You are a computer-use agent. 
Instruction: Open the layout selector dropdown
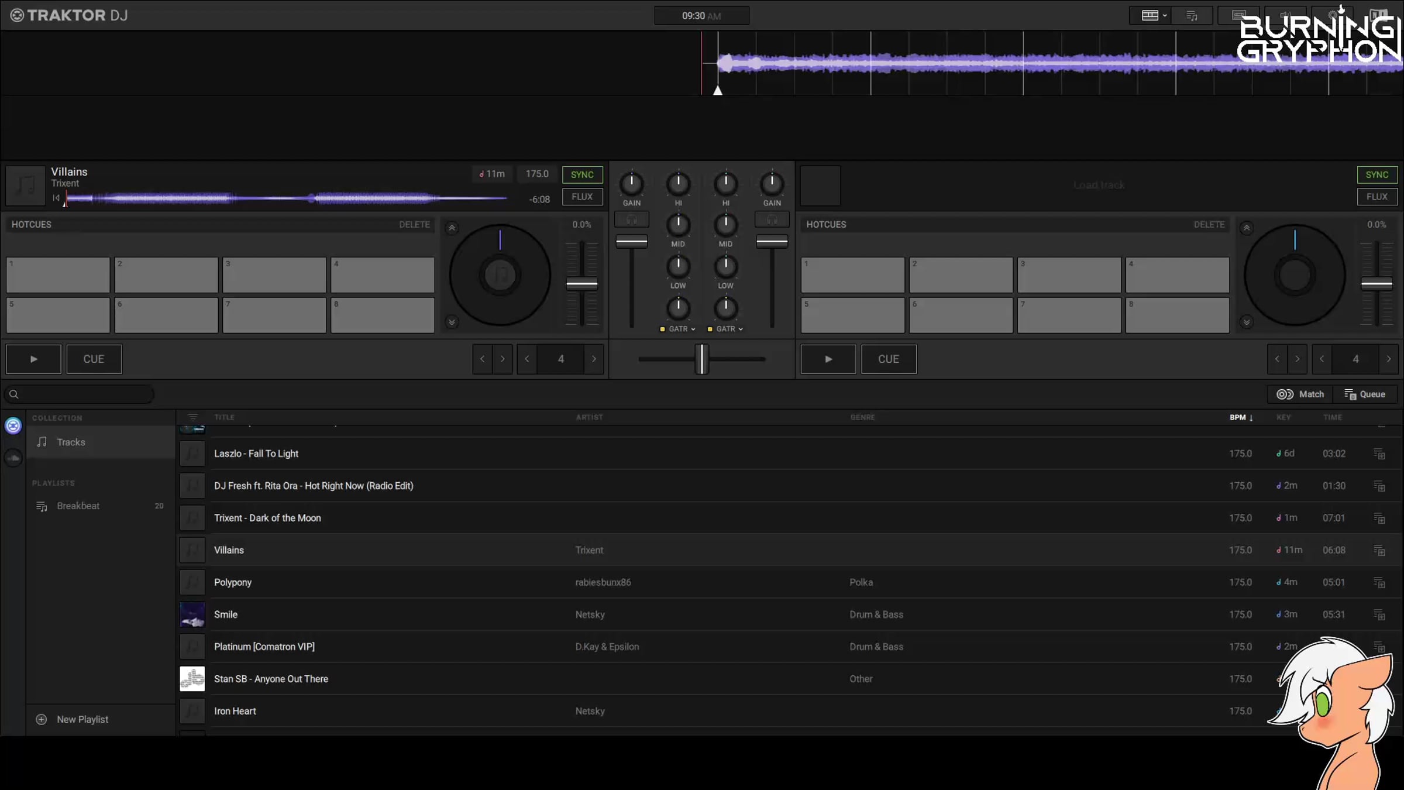point(1151,16)
